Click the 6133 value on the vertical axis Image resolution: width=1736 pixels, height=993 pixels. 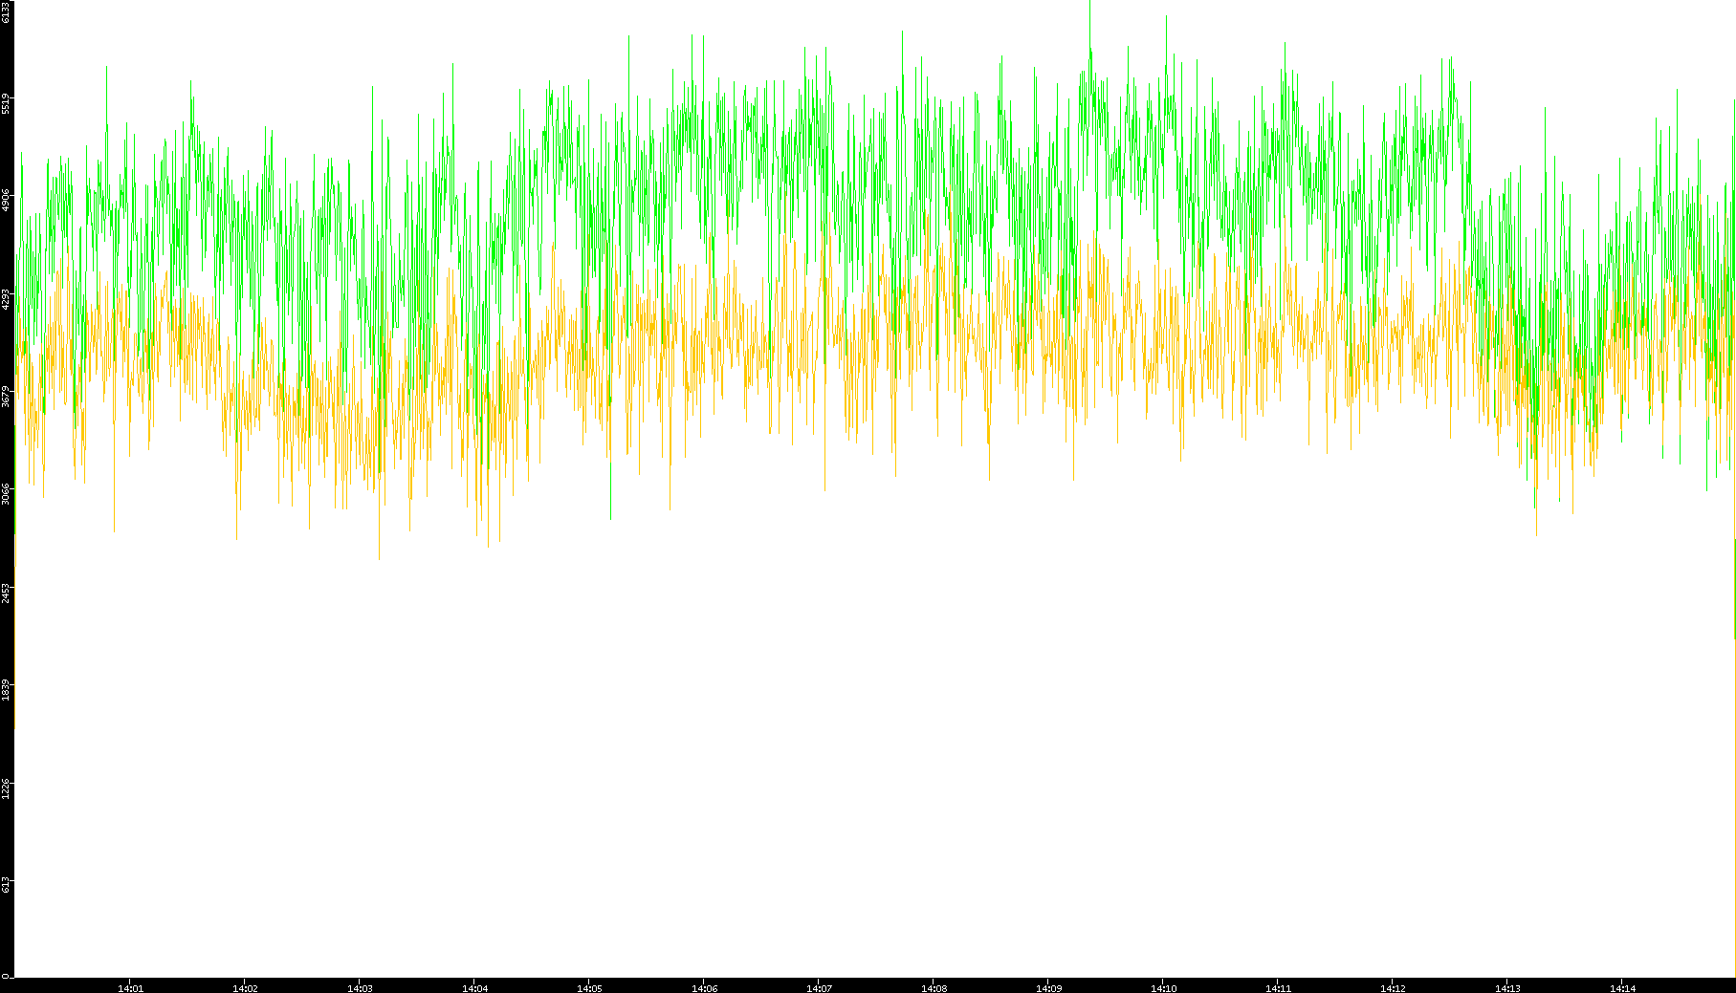(7, 11)
